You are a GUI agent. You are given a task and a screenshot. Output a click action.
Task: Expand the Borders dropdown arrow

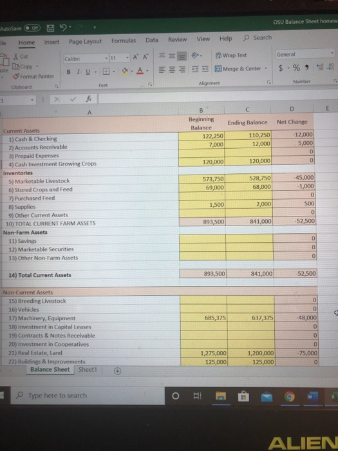coord(114,71)
